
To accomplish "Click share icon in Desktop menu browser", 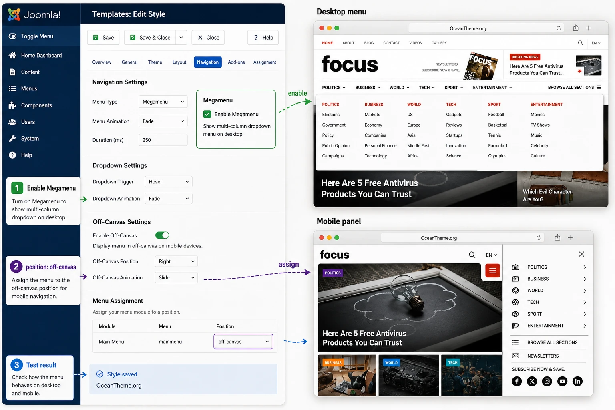I will (x=575, y=28).
